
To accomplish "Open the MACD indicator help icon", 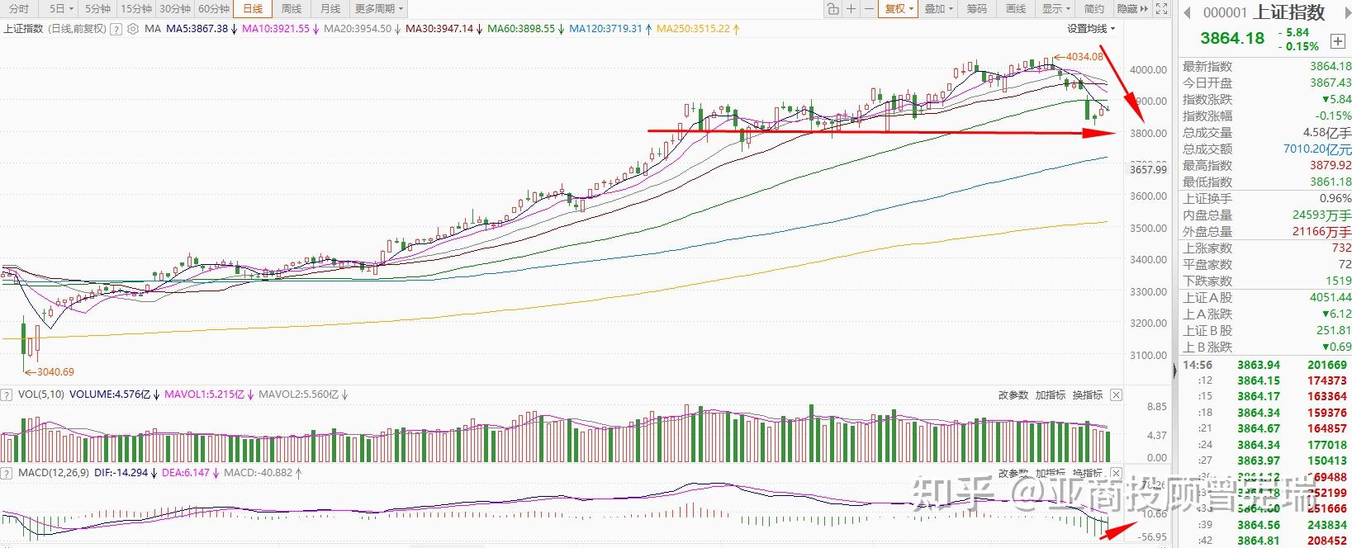I will coord(7,473).
